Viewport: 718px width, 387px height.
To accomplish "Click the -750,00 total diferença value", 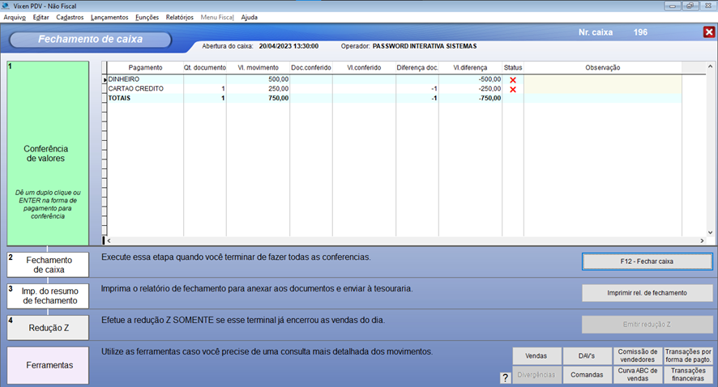I will [x=489, y=98].
